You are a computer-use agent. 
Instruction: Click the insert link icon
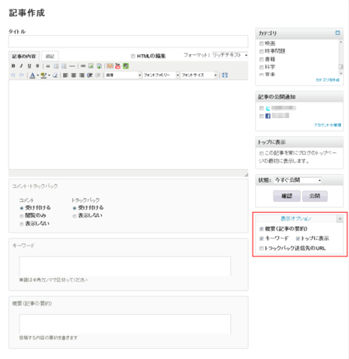[83, 66]
